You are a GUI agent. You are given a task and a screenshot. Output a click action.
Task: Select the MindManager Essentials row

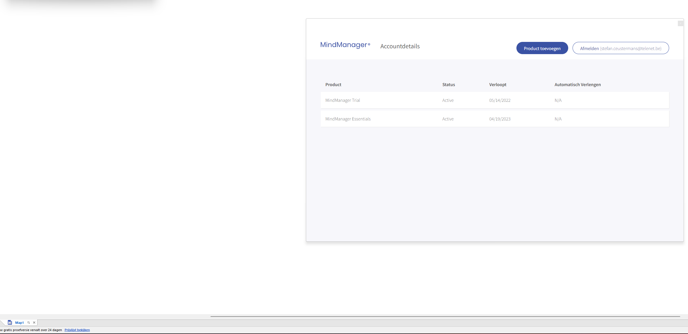[348, 119]
